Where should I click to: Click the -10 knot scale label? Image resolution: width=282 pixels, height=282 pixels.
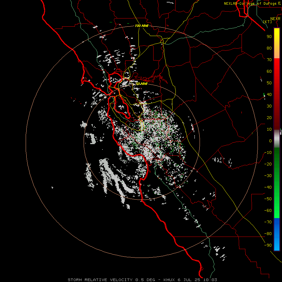[x=268, y=153]
